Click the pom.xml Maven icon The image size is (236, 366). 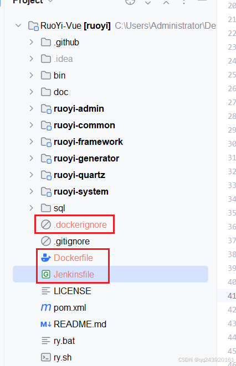click(46, 307)
